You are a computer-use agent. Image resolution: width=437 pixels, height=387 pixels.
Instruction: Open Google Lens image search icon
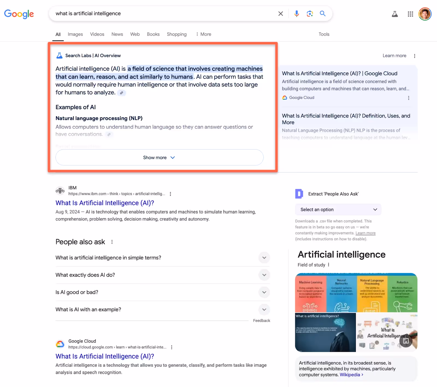pos(310,14)
